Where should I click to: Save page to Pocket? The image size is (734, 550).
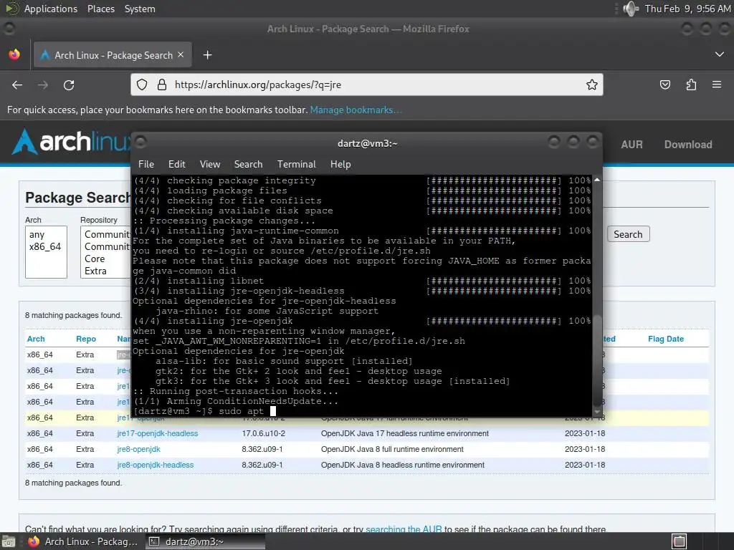664,85
